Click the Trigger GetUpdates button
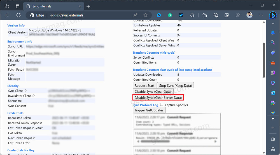 pyautogui.click(x=149, y=110)
